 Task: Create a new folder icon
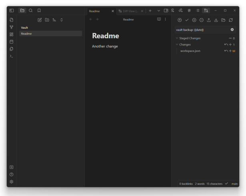point(47,20)
